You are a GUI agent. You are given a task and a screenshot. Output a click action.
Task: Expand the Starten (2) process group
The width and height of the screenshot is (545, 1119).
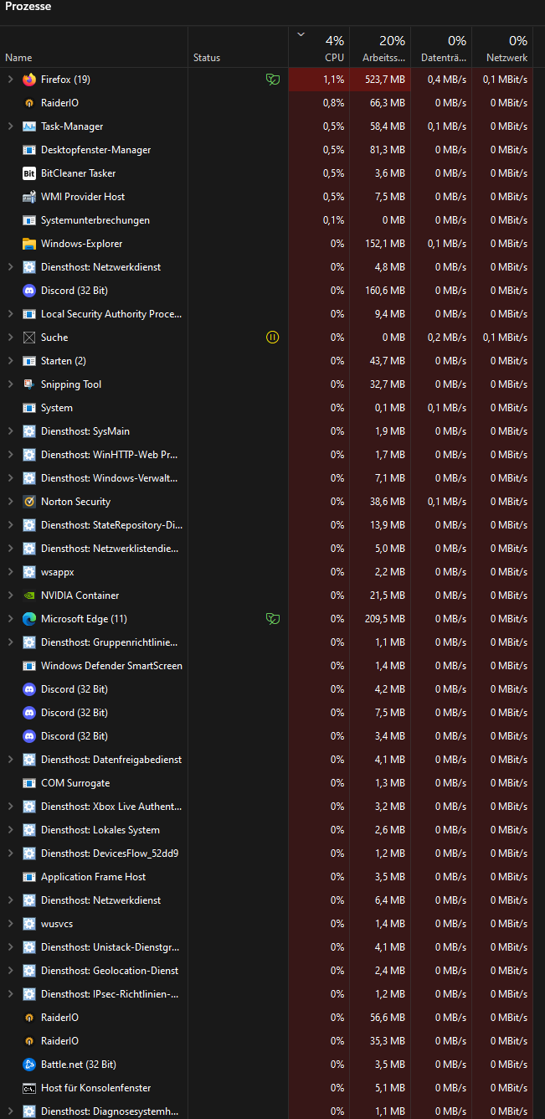pyautogui.click(x=10, y=361)
